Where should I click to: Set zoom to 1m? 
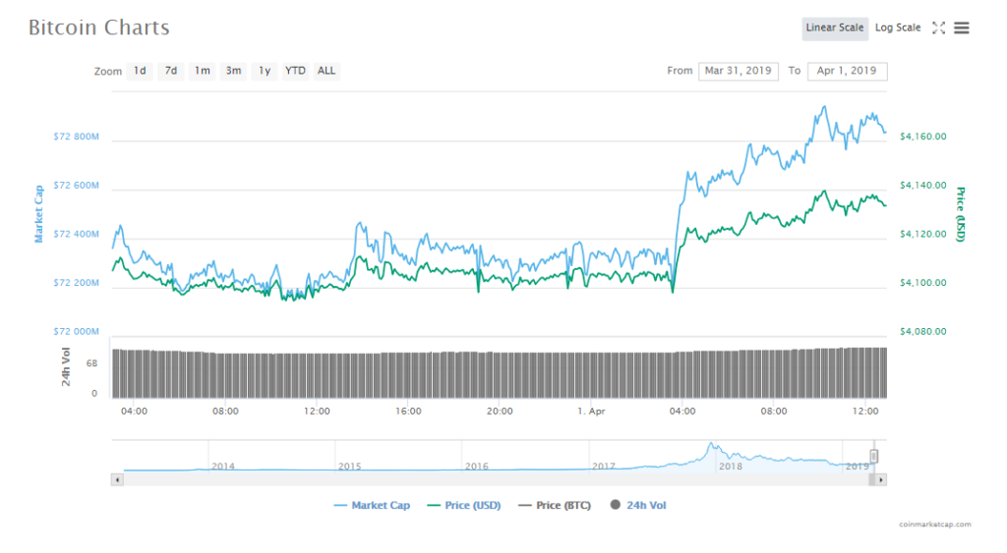point(202,71)
